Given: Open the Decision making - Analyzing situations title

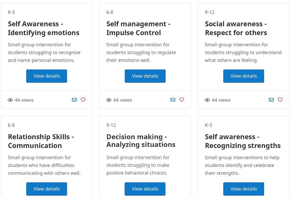Looking at the screenshot, I should (x=141, y=141).
